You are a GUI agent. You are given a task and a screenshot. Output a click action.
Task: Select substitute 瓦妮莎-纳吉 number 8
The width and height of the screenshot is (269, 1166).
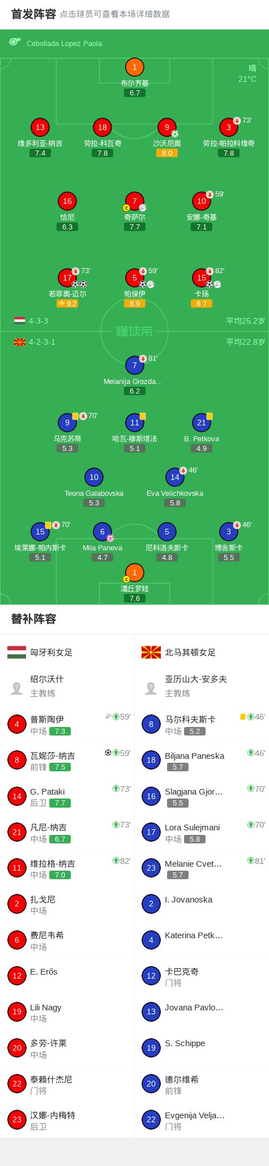point(17,760)
